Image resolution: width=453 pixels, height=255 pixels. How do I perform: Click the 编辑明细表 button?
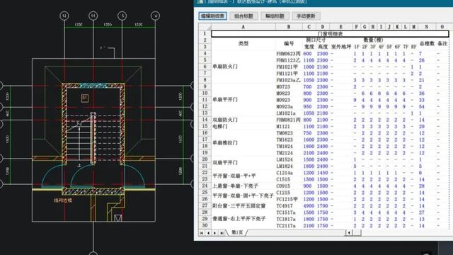click(212, 16)
